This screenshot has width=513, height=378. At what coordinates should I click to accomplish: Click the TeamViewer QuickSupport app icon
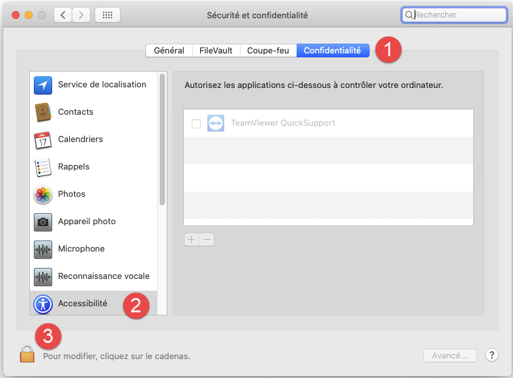(x=216, y=123)
